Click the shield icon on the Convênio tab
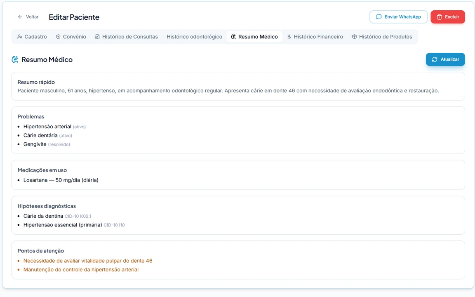The height and width of the screenshot is (297, 475). tap(58, 37)
